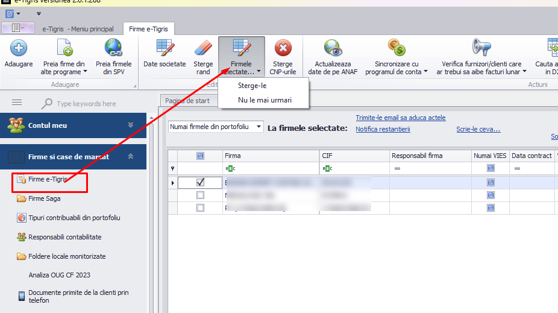
Task: Sort by CIF column header
Action: click(354, 156)
